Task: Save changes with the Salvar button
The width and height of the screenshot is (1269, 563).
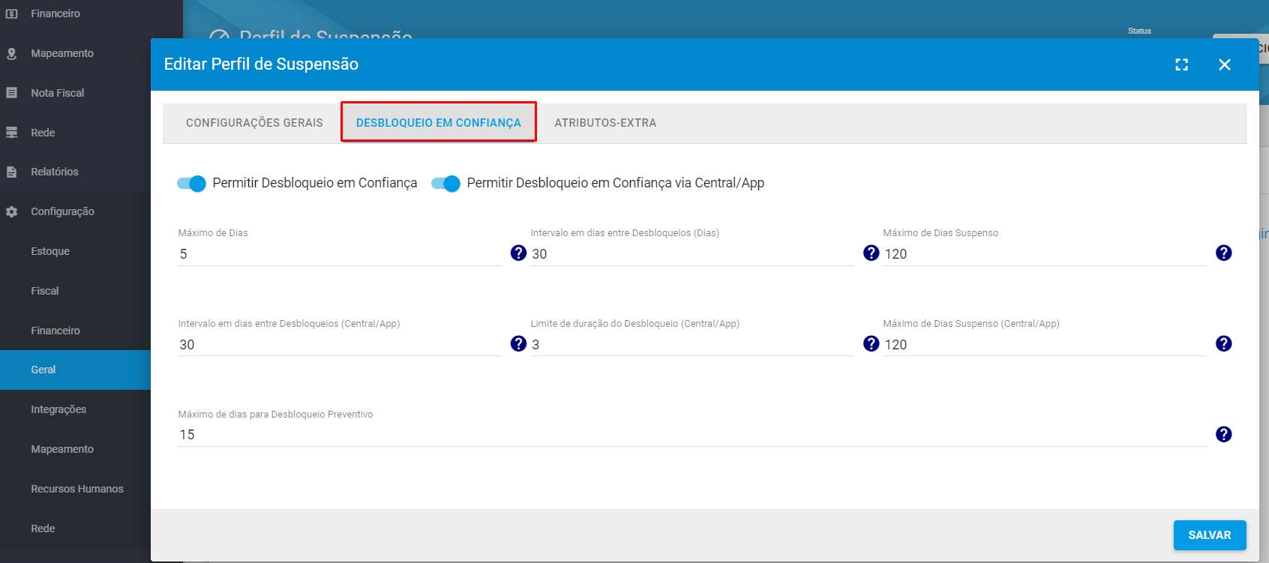Action: 1210,535
